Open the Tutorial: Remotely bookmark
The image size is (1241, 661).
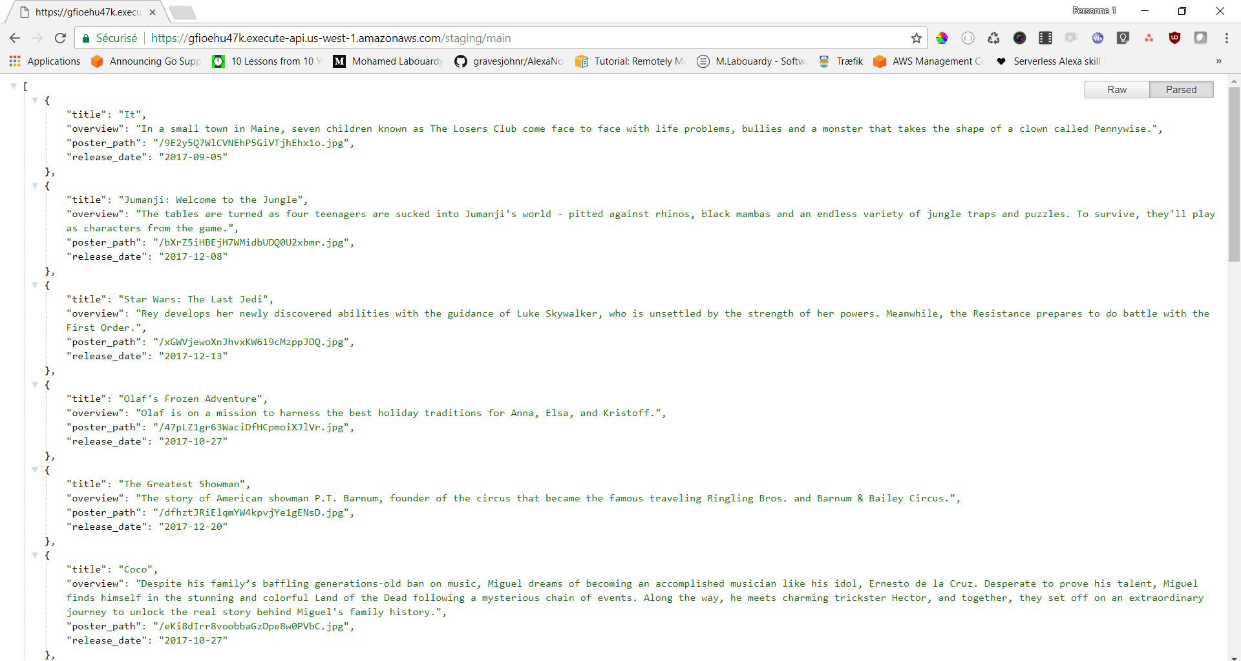631,61
